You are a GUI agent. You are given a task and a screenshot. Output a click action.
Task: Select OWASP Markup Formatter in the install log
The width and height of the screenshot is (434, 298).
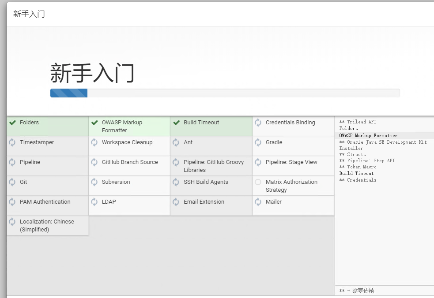pyautogui.click(x=368, y=135)
